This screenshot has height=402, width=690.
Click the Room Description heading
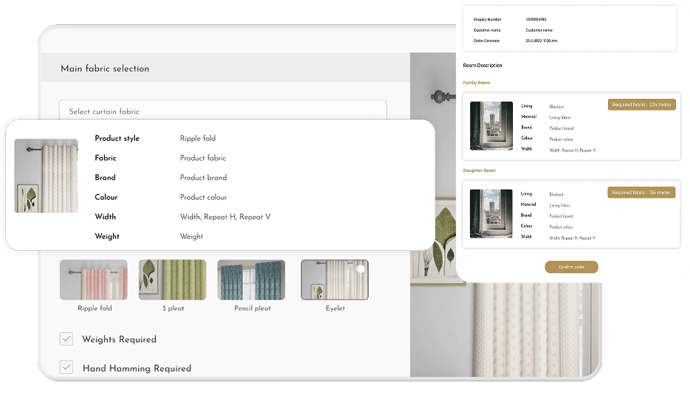tap(482, 66)
